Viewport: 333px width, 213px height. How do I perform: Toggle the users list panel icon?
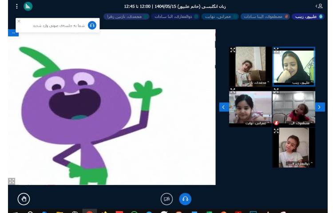319,6
